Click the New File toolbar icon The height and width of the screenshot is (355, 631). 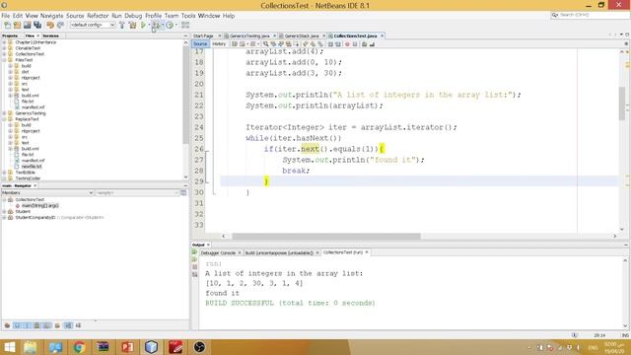coord(7,25)
